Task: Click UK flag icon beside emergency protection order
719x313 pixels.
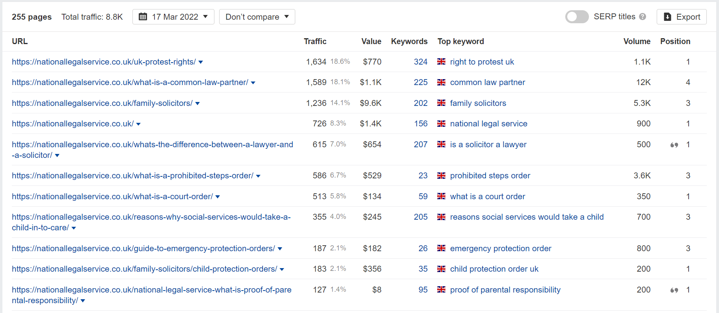Action: [x=441, y=248]
